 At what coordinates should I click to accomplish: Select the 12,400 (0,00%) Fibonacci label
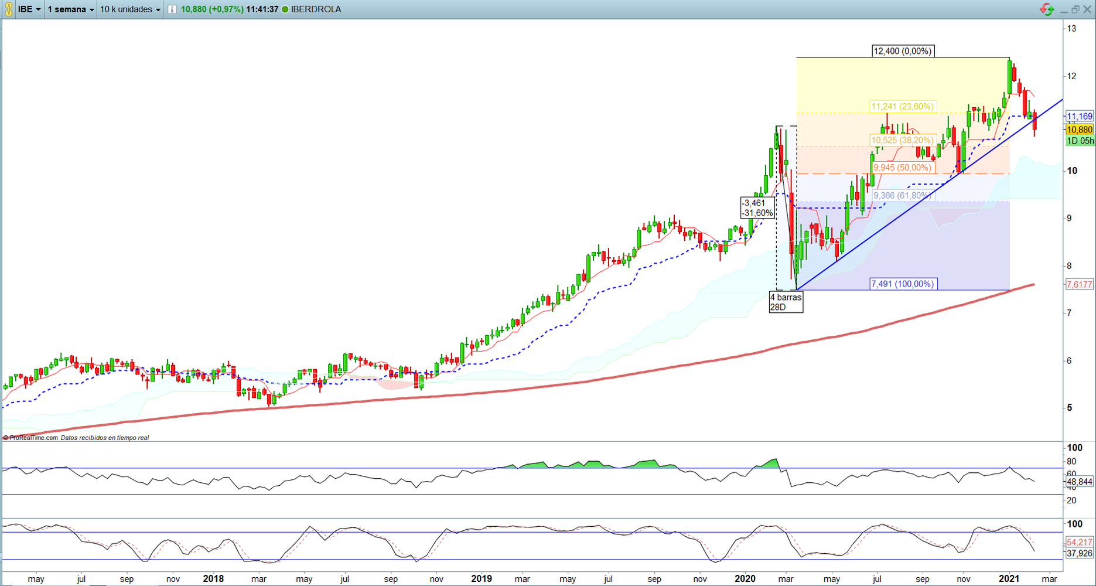(902, 51)
